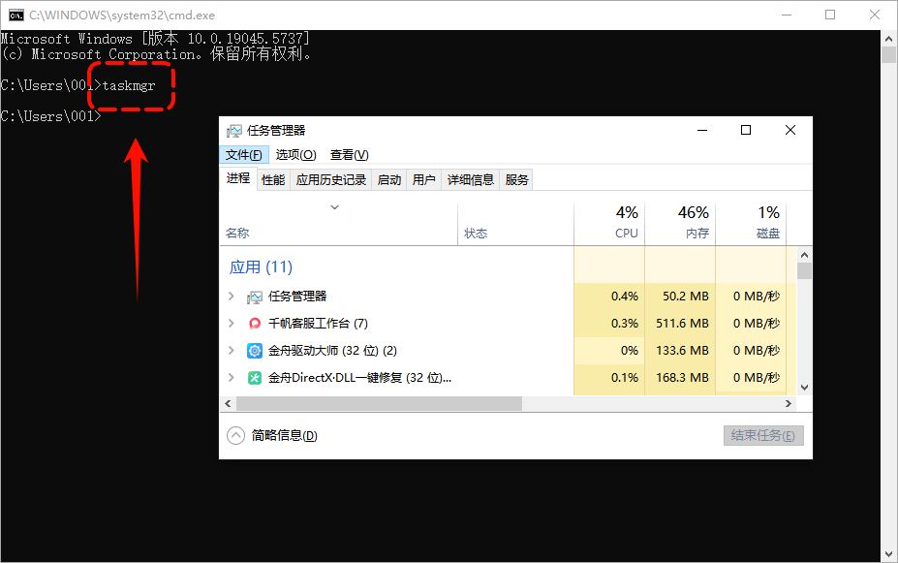Close the Task Manager window
Viewport: 898px width, 563px height.
click(x=790, y=130)
